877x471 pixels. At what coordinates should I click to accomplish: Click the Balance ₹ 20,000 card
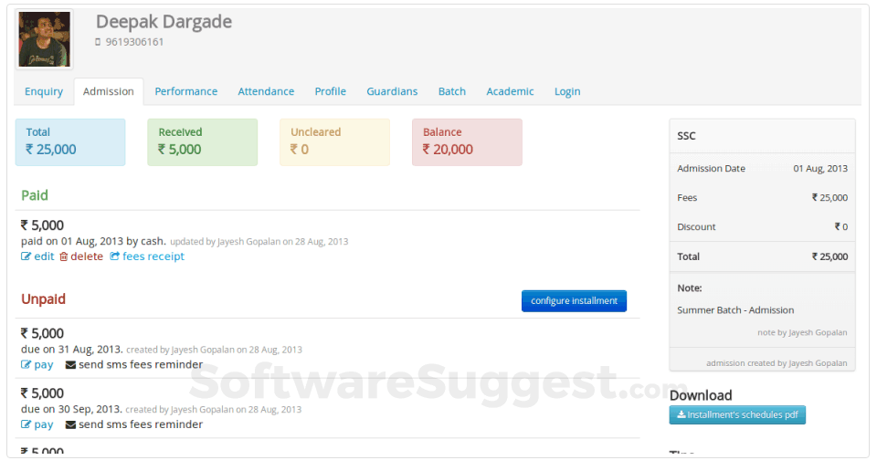pos(467,141)
